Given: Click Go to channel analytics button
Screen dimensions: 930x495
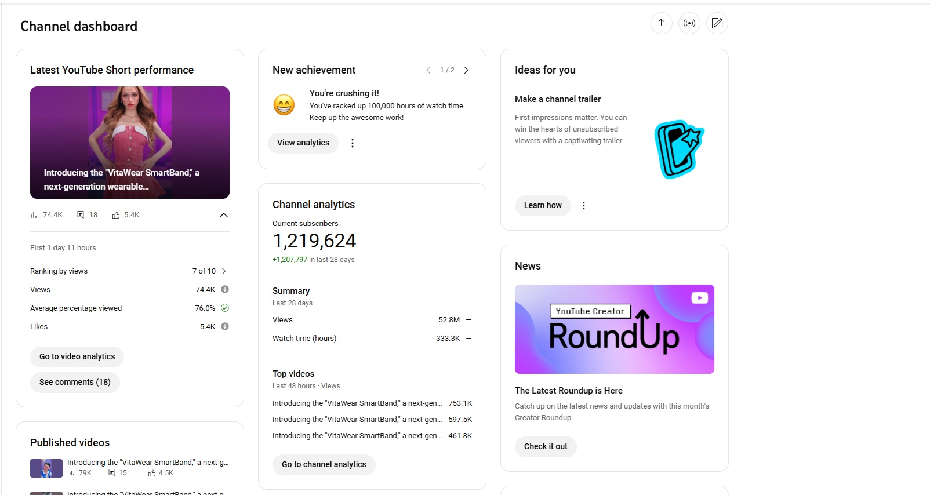Looking at the screenshot, I should [x=324, y=465].
